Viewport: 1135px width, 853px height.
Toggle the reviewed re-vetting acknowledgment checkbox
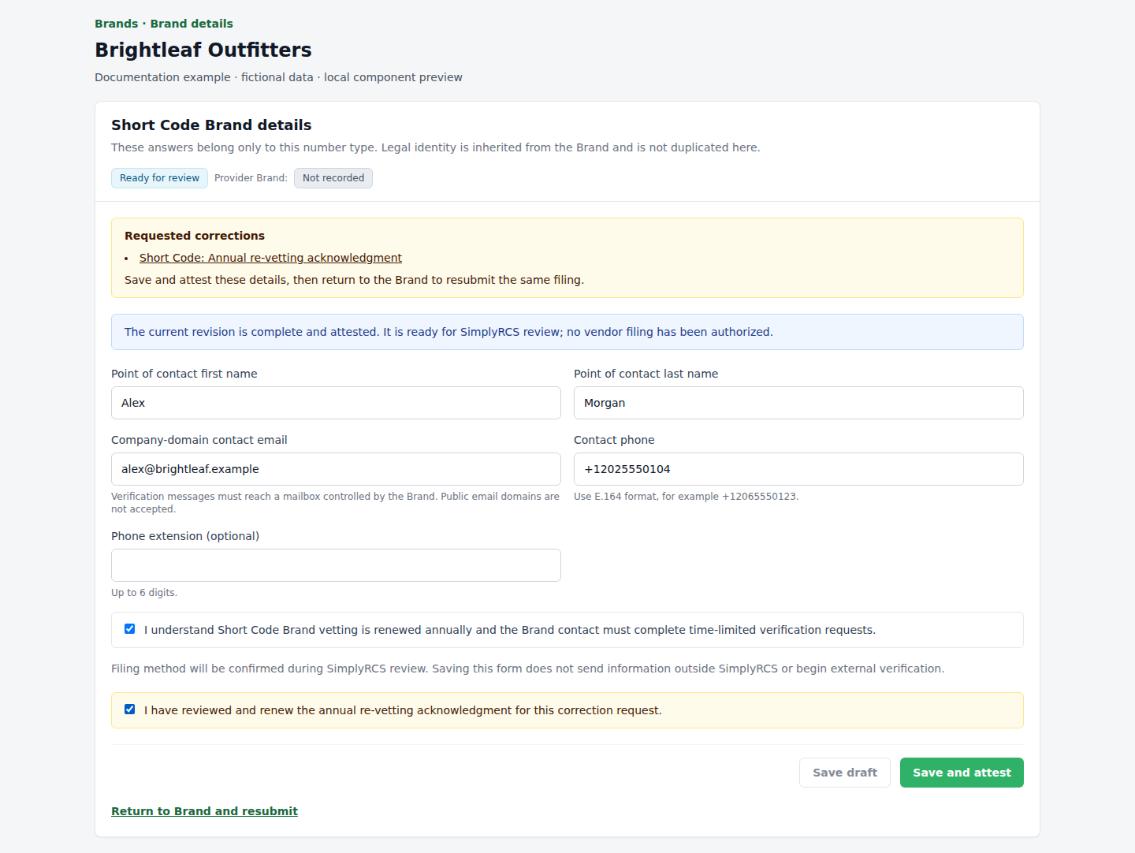click(130, 710)
